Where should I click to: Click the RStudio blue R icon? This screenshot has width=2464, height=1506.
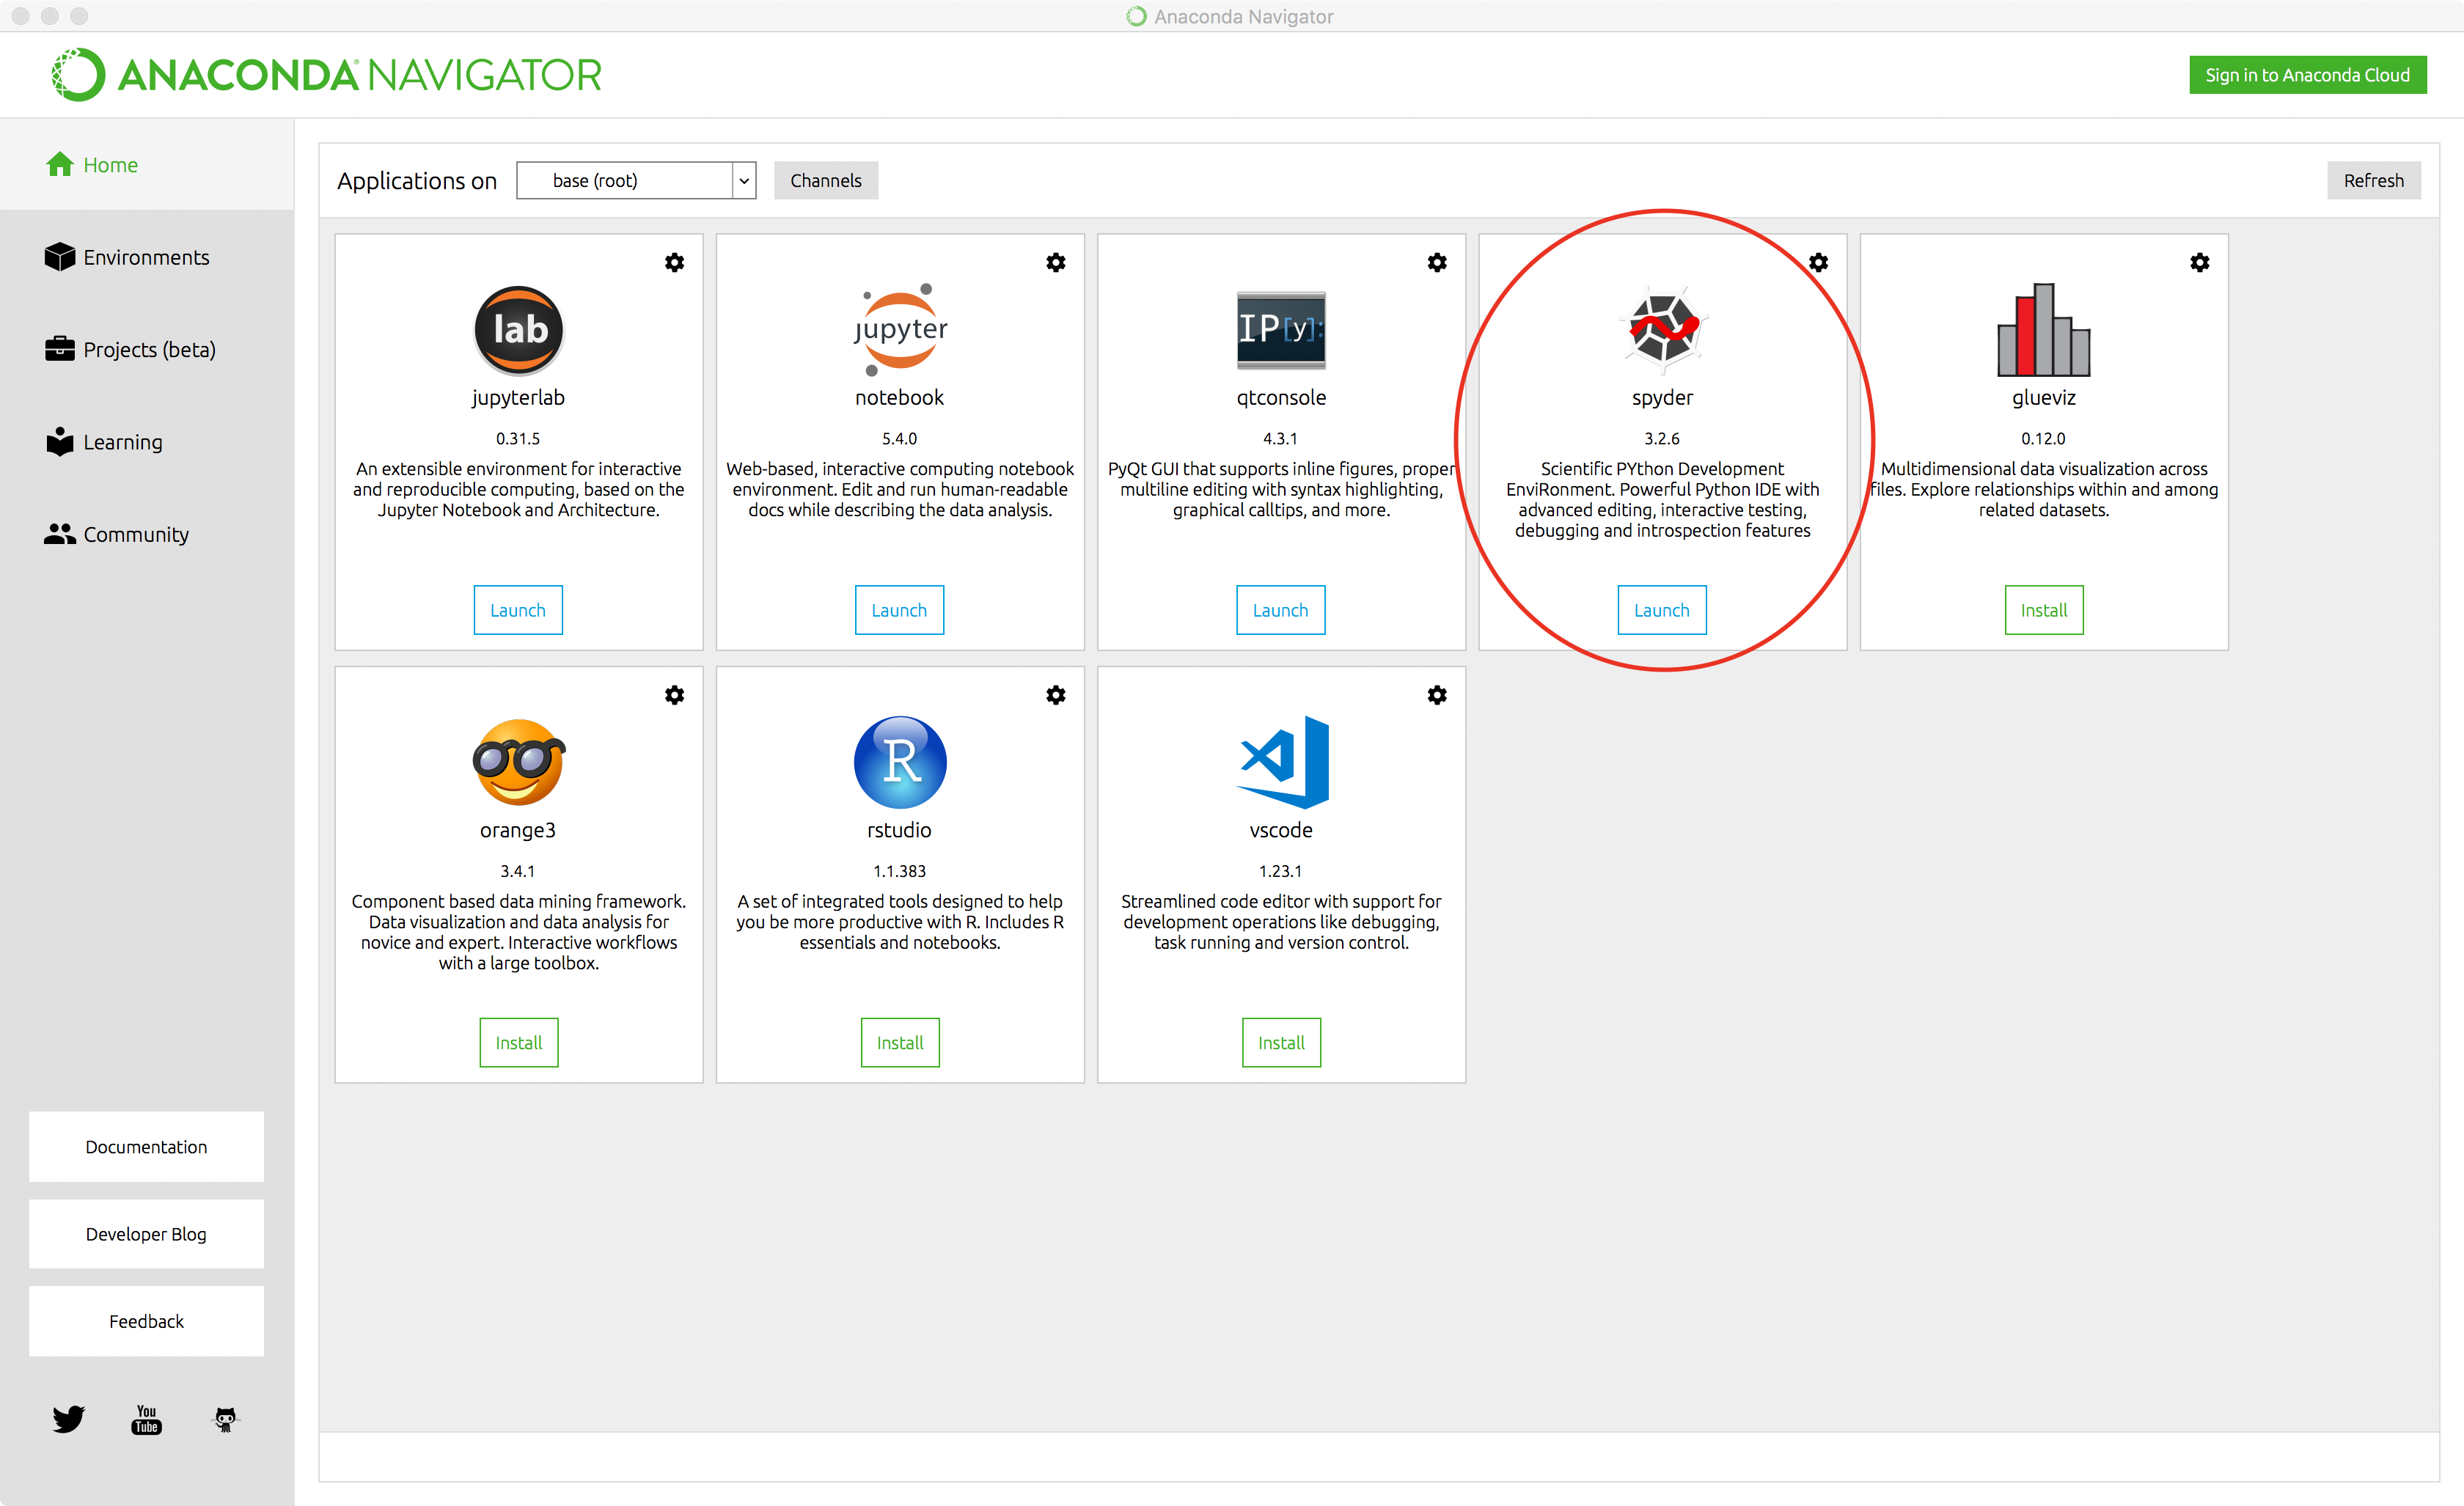pos(900,762)
